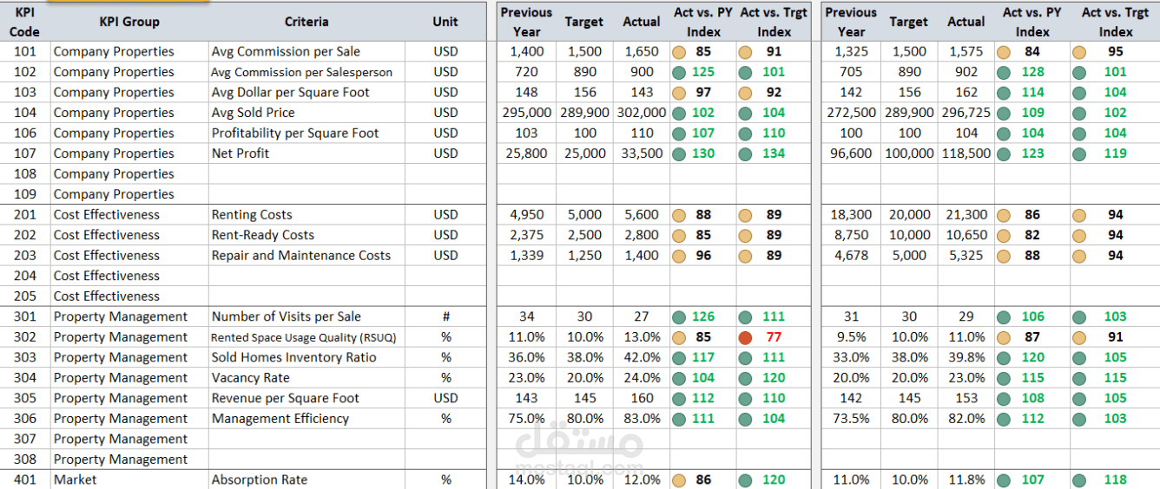Viewport: 1160px width, 489px height.
Task: Select the actual value 21,300
Action: 966,214
